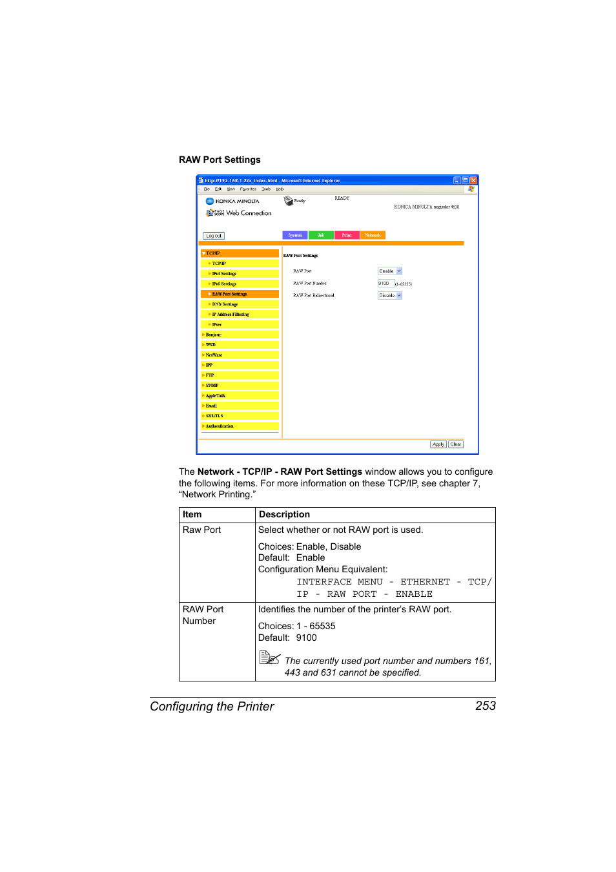Viewport: 616px width, 872px height.
Task: Click the Internet Explorer page icon in title bar
Action: (x=201, y=180)
